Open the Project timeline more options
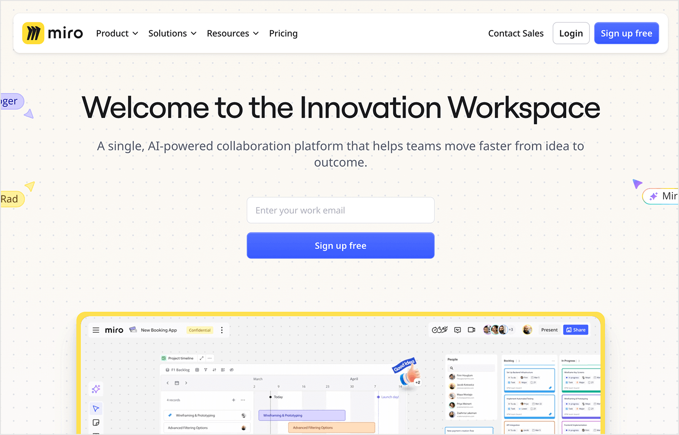679x435 pixels. 210,358
